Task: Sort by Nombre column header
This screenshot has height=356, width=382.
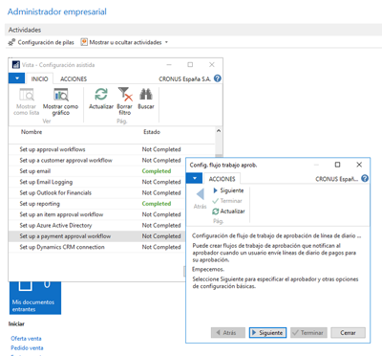Action: click(32, 132)
